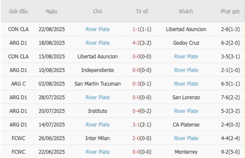Select the Instituto team name

click(x=98, y=111)
